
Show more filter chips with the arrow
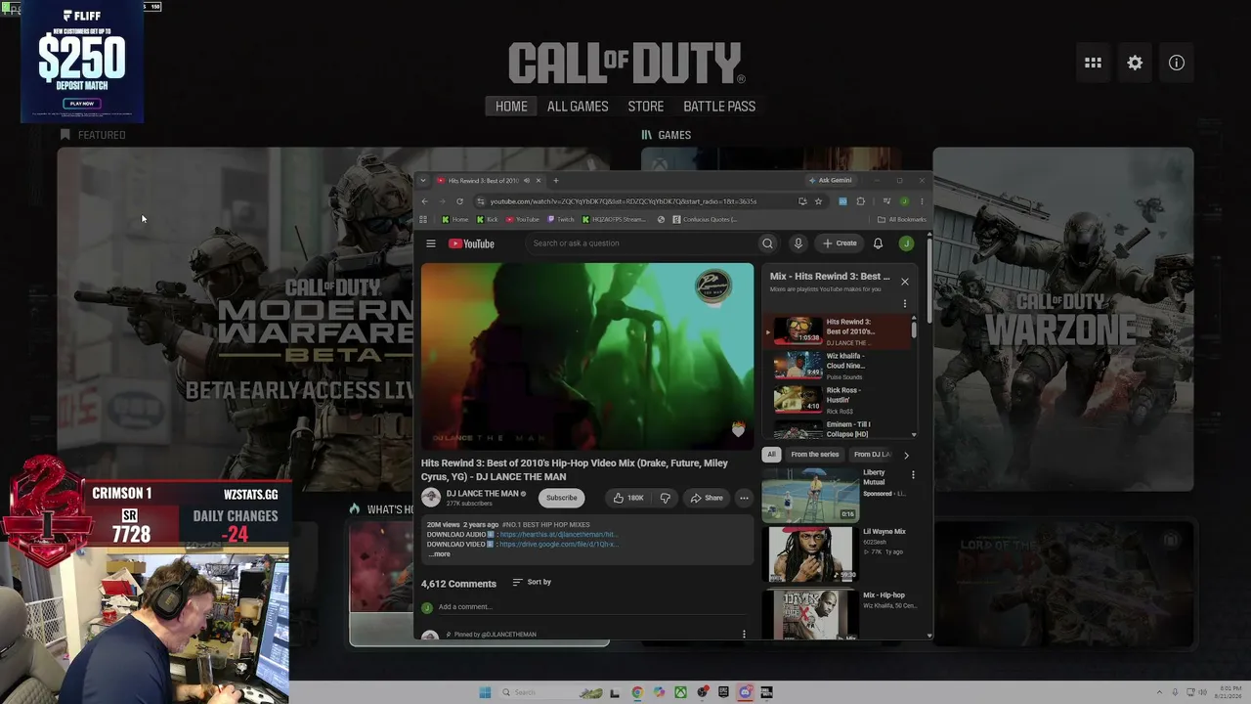906,455
